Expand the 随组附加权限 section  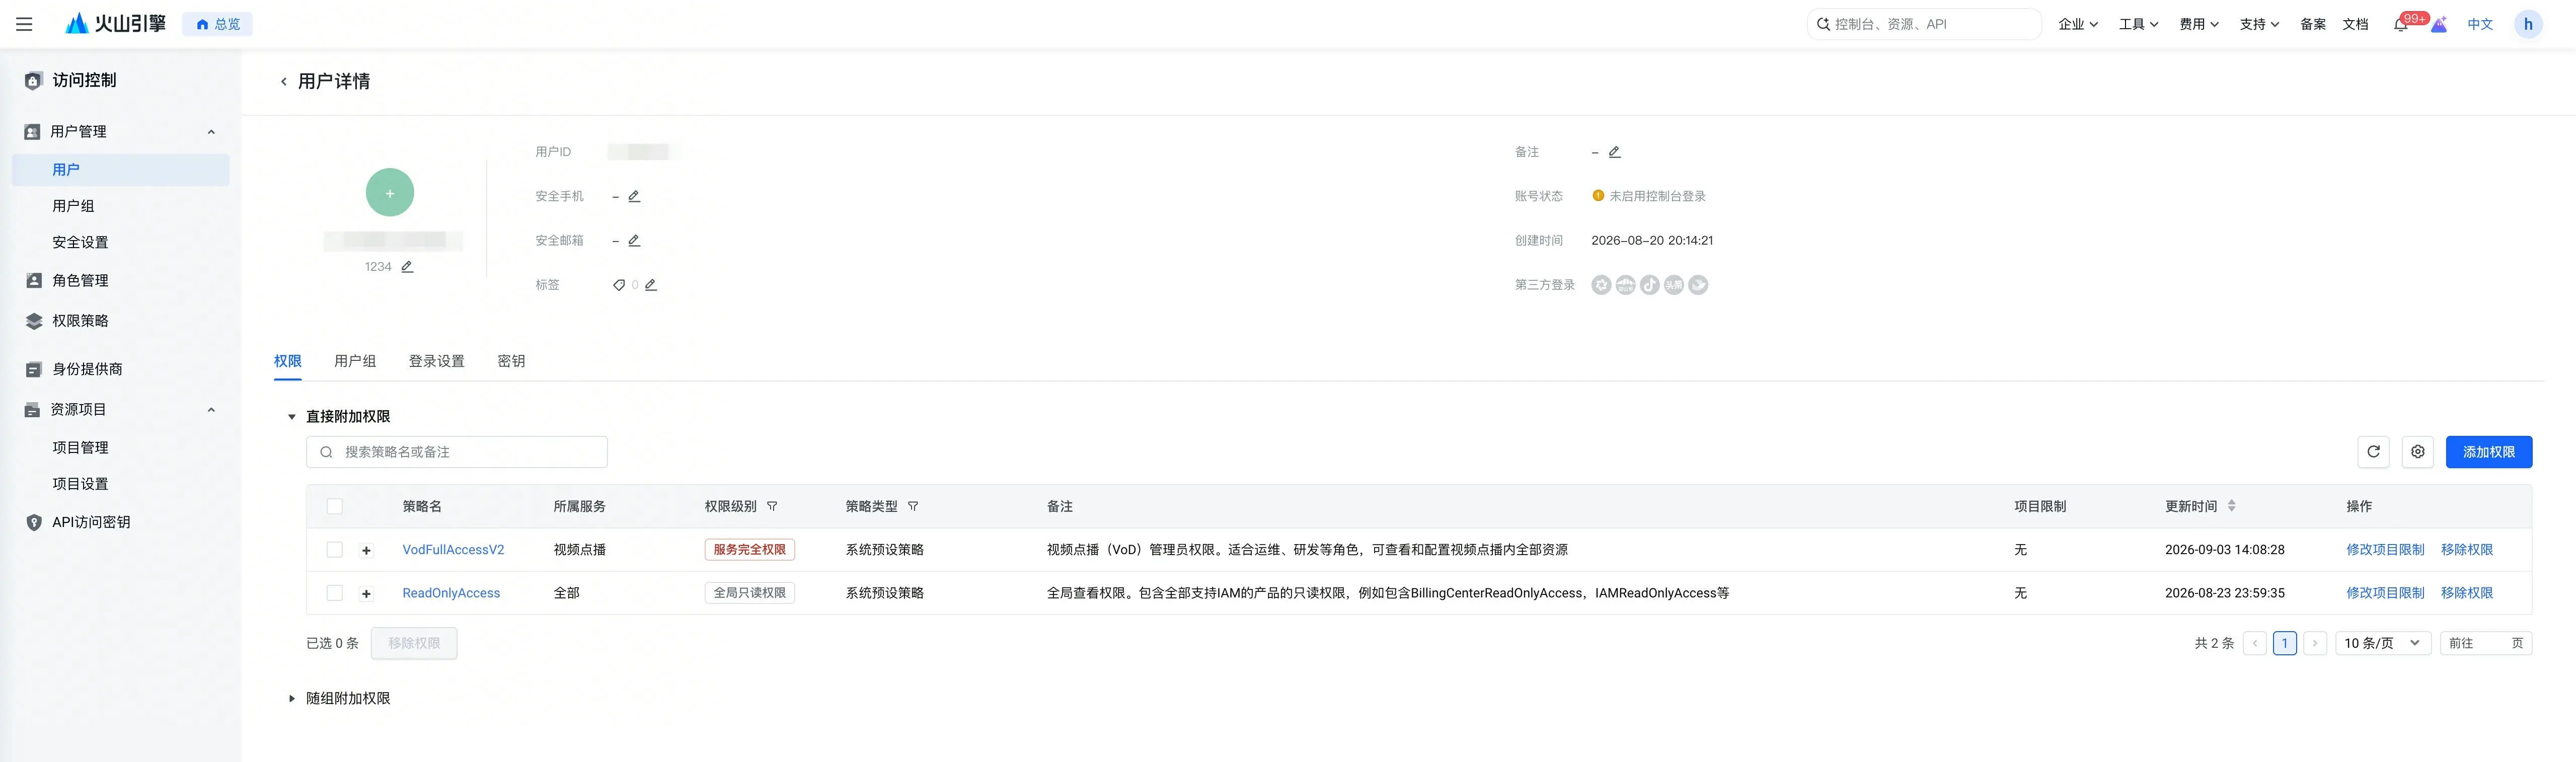(x=292, y=699)
